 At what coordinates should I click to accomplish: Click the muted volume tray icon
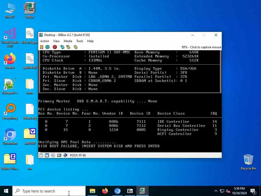[228, 191]
